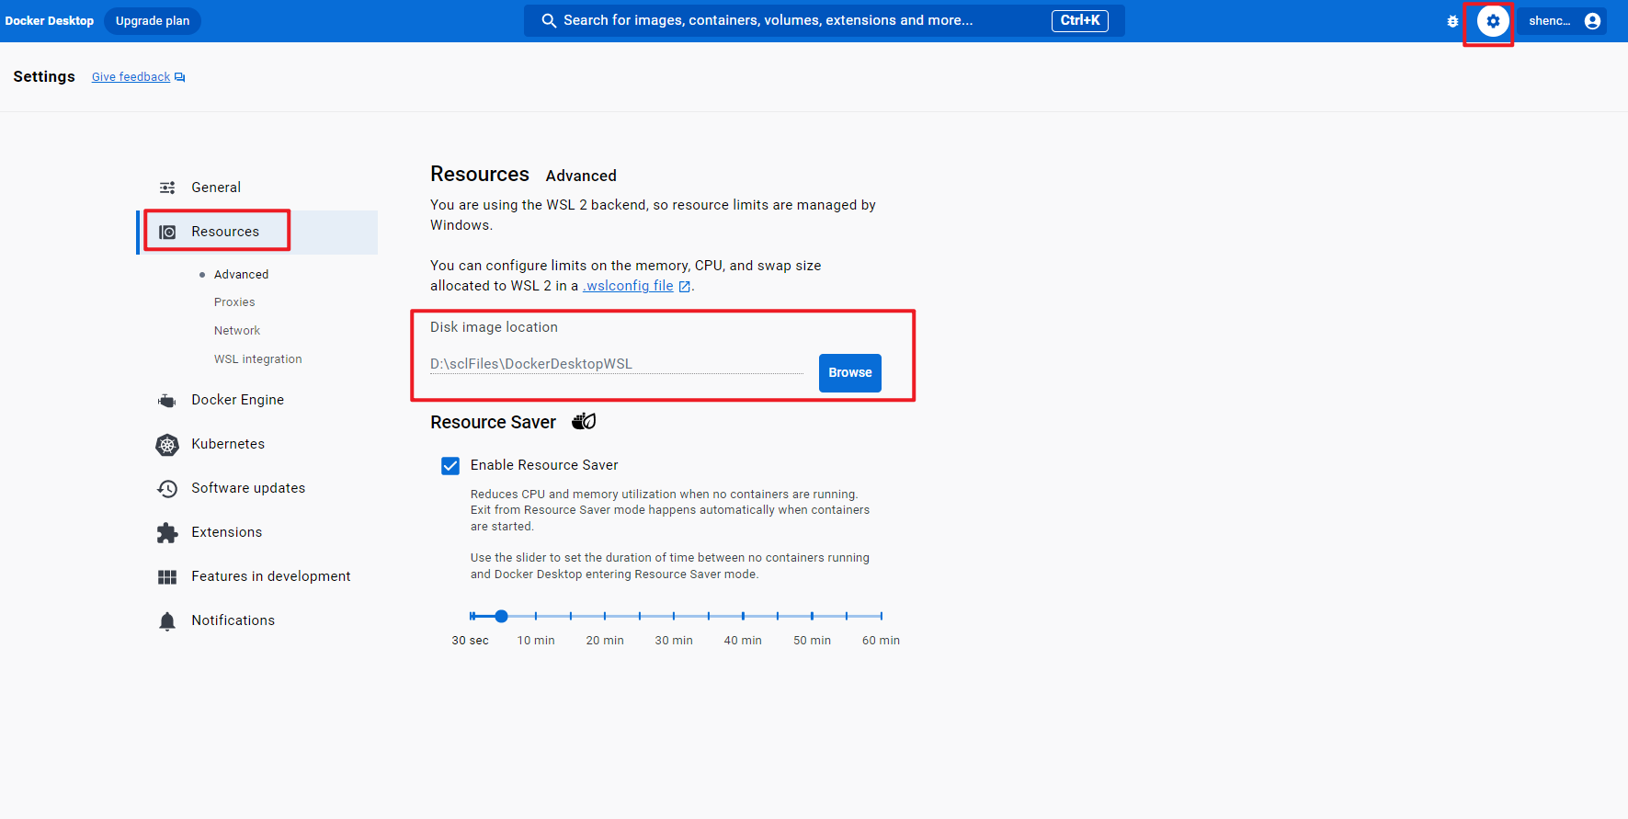This screenshot has width=1628, height=819.
Task: Open the user account avatar icon
Action: coord(1593,21)
